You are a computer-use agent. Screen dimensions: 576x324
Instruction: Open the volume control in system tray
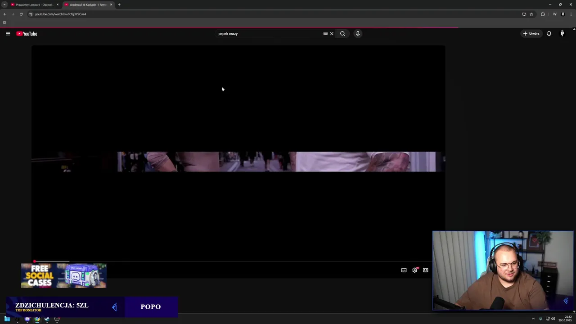(x=553, y=319)
